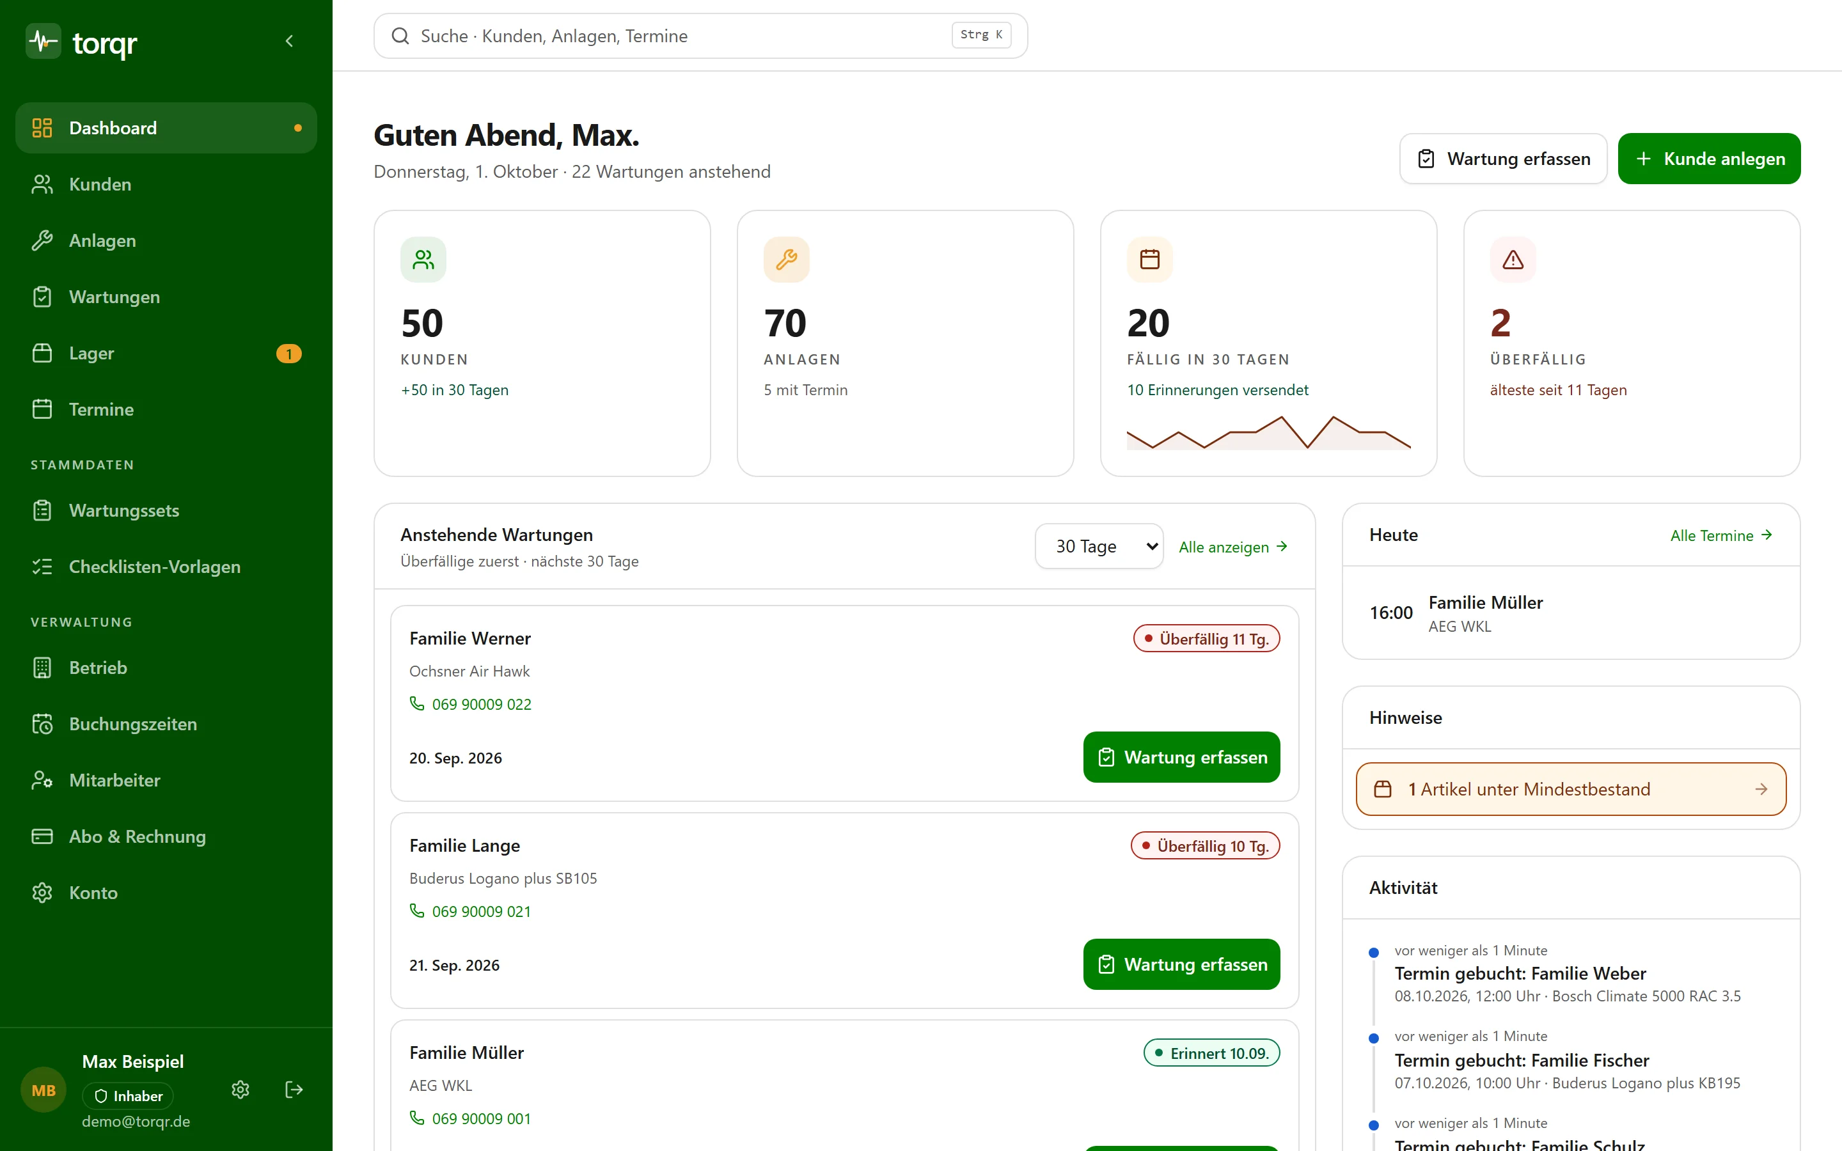Click the warning triangle icon on Überfällig card
This screenshot has height=1151, width=1842.
1513,260
